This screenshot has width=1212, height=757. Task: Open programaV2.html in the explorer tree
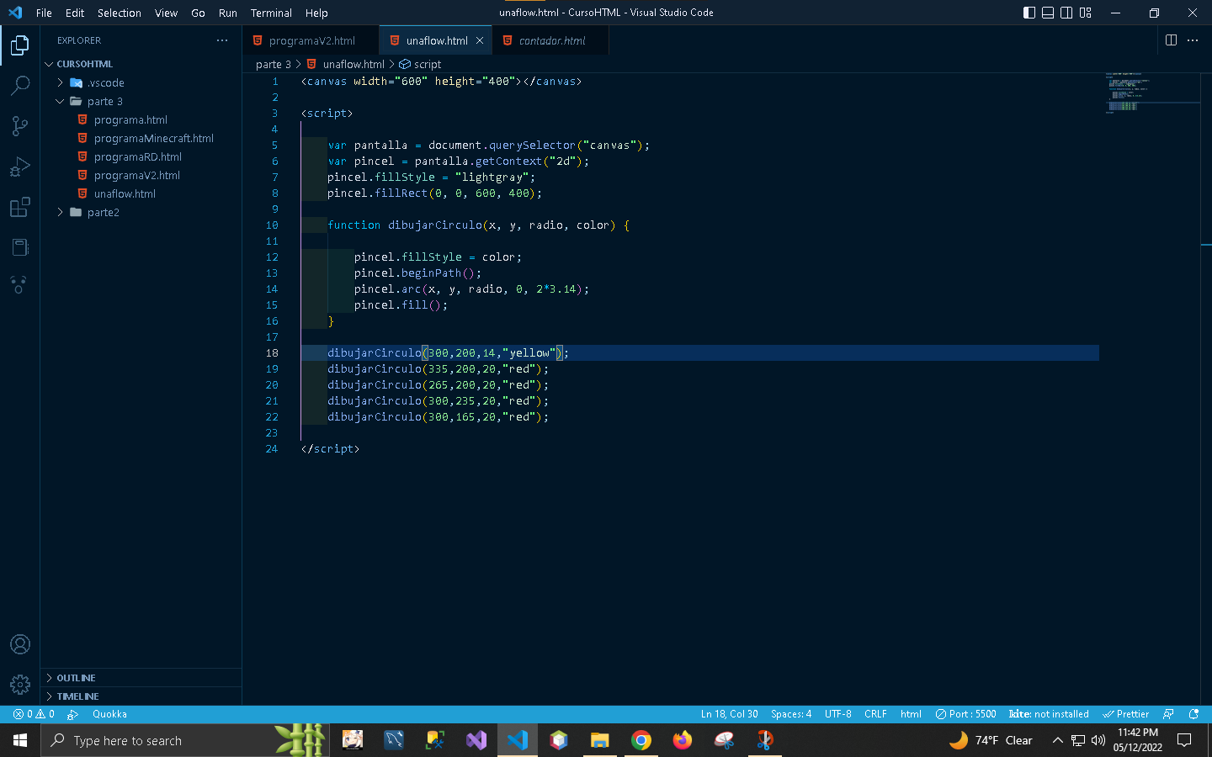pos(141,175)
